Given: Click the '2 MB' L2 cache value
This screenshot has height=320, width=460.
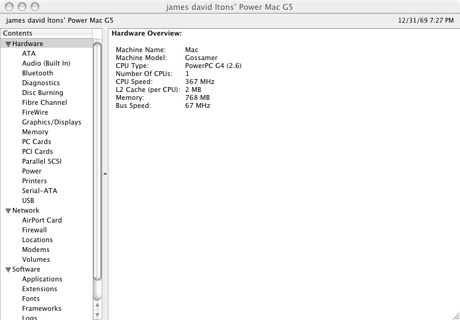Looking at the screenshot, I should (x=193, y=90).
